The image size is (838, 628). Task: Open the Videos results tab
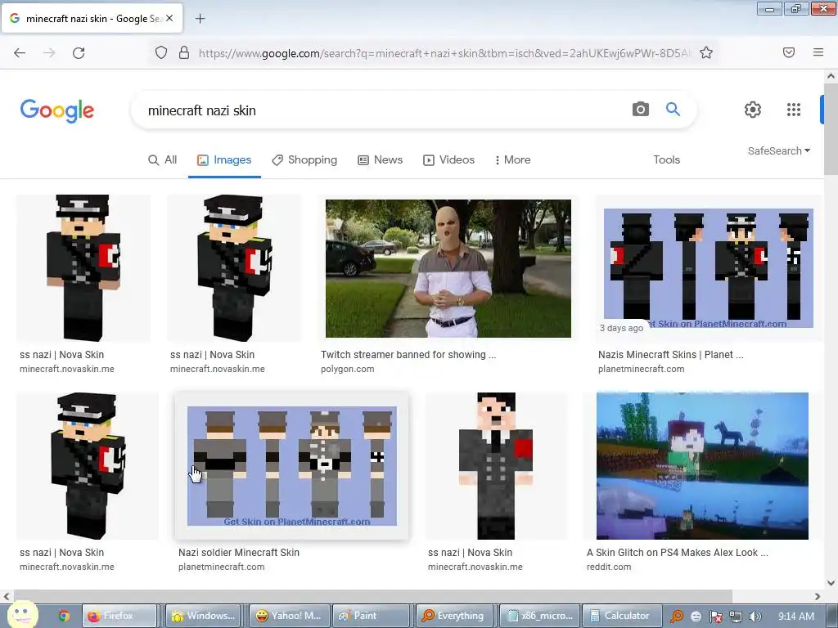[x=448, y=159]
